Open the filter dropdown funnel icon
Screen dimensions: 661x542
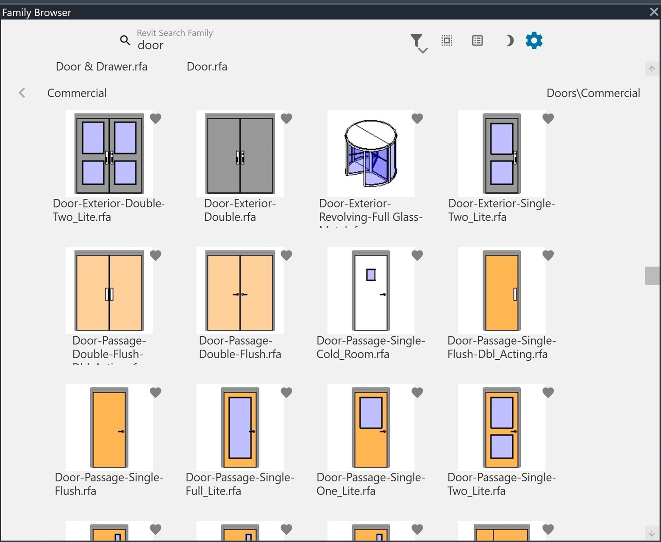point(419,42)
